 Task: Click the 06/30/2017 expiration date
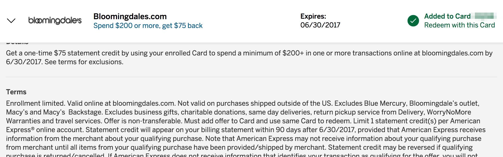(x=320, y=25)
